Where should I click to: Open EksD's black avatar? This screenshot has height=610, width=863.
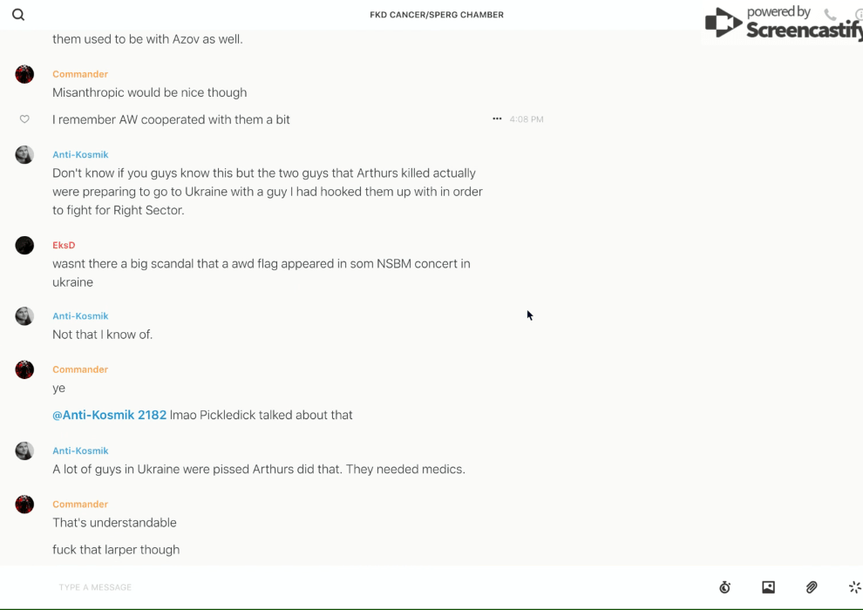coord(24,246)
